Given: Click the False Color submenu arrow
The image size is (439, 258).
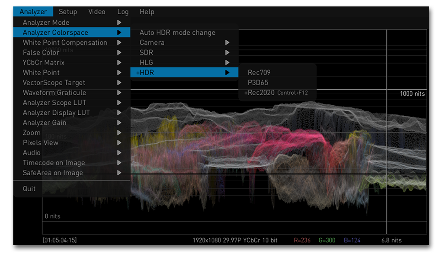Looking at the screenshot, I should coord(119,53).
